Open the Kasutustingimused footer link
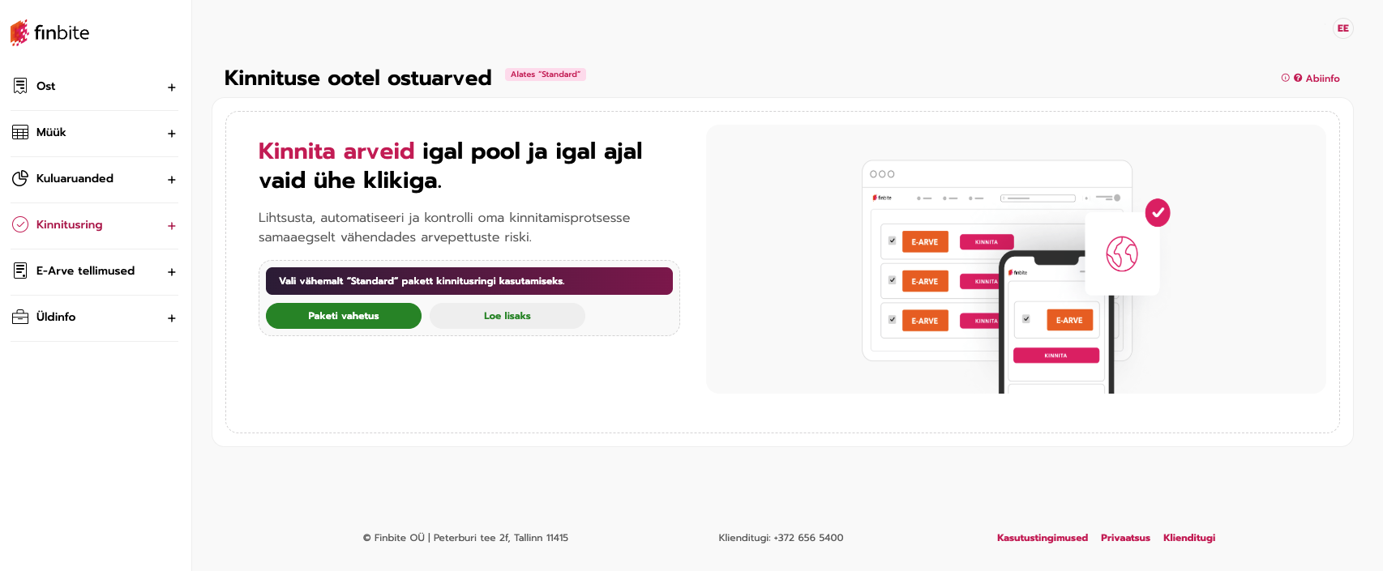 1042,538
